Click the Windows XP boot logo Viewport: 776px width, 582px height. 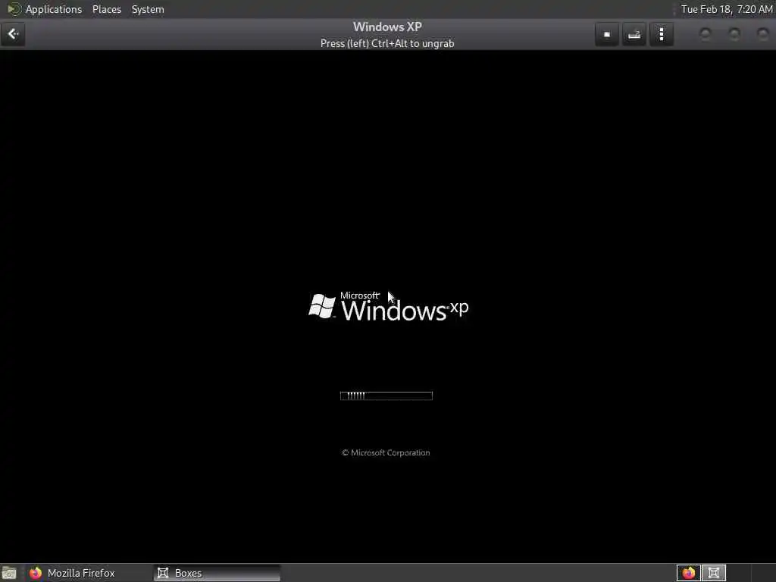(388, 307)
